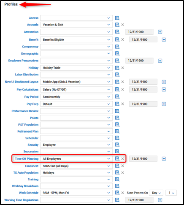Open the Timesheet Start/End dropdown
Image resolution: width=184 pixels, height=205 pixels.
pos(76,166)
